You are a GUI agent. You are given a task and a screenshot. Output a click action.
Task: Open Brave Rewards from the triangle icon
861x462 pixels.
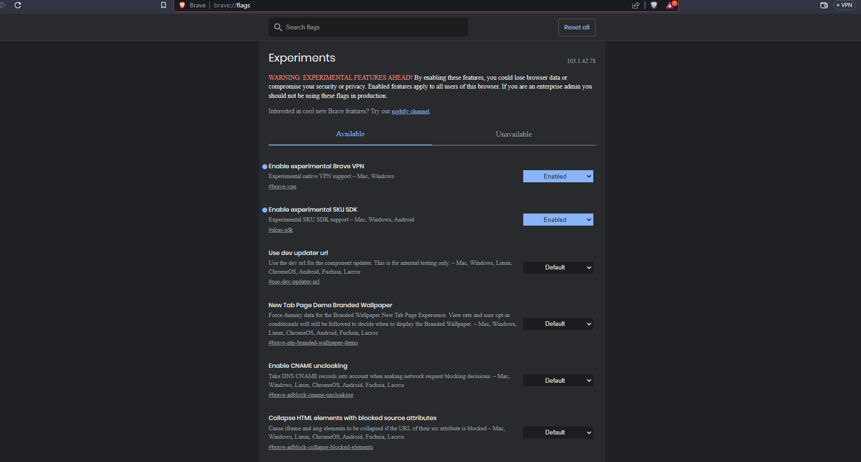pyautogui.click(x=670, y=6)
